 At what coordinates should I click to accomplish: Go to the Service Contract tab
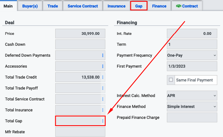(x=83, y=6)
